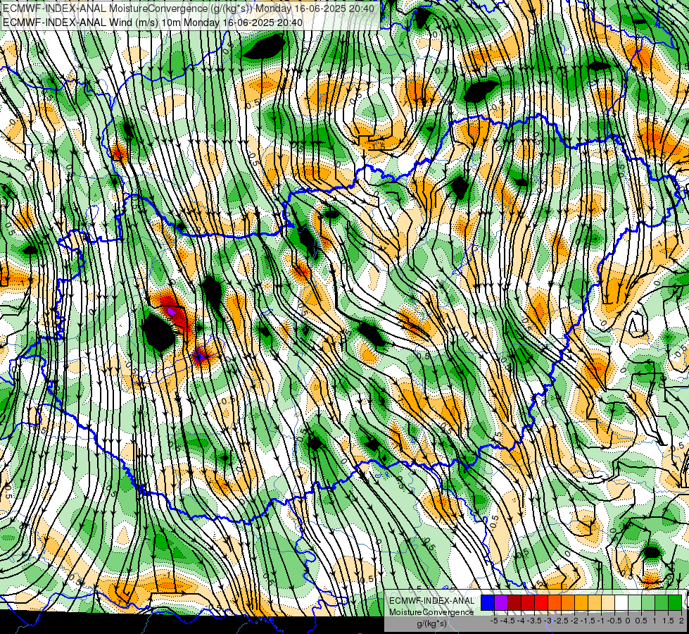689x634 pixels.
Task: Click the purple legend swatch
Action: (501, 603)
